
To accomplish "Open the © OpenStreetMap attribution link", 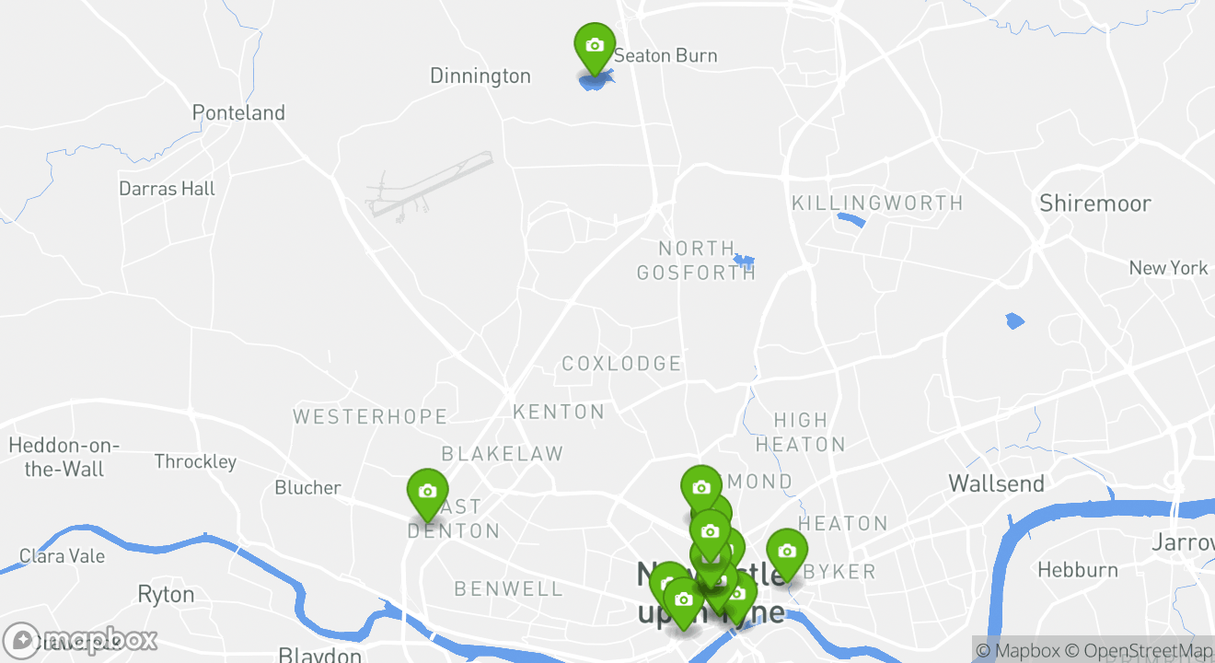I will 1139,651.
